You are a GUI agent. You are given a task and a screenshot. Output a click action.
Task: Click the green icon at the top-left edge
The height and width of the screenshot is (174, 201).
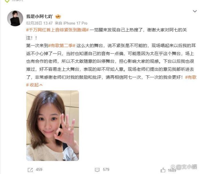[7, 1]
